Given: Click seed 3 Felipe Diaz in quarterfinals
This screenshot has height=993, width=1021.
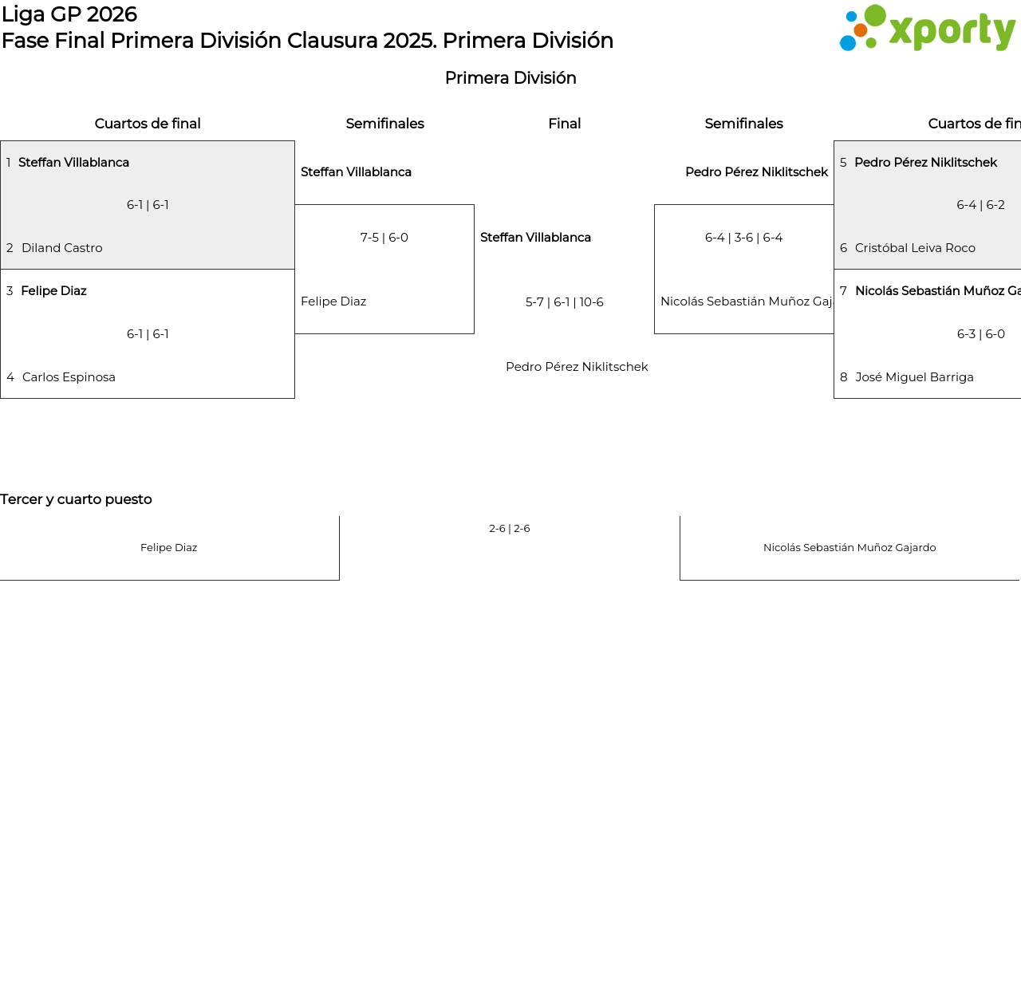Looking at the screenshot, I should (x=53, y=291).
